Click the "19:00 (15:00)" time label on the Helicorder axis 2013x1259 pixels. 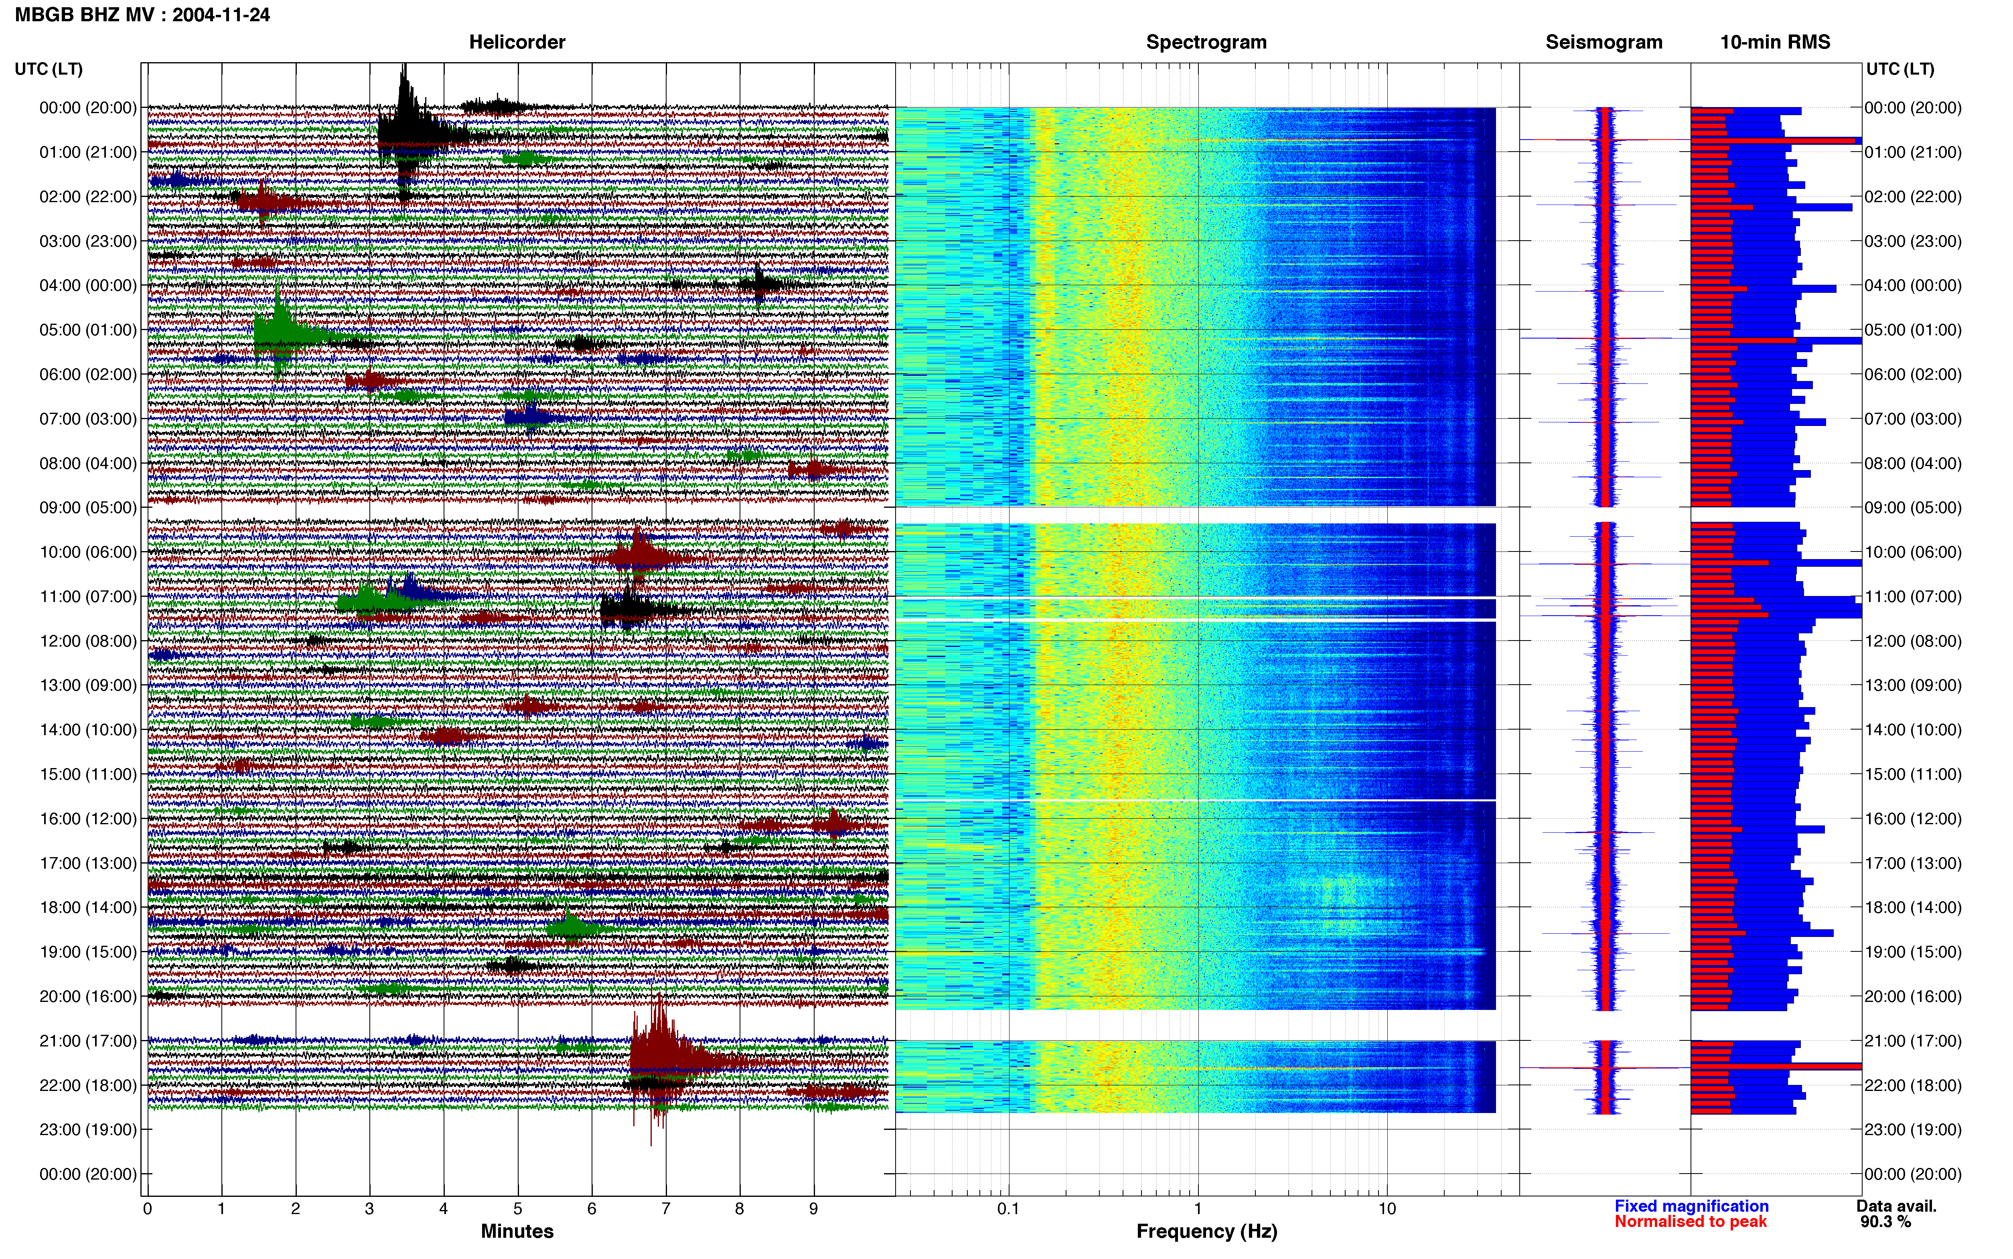pos(87,952)
